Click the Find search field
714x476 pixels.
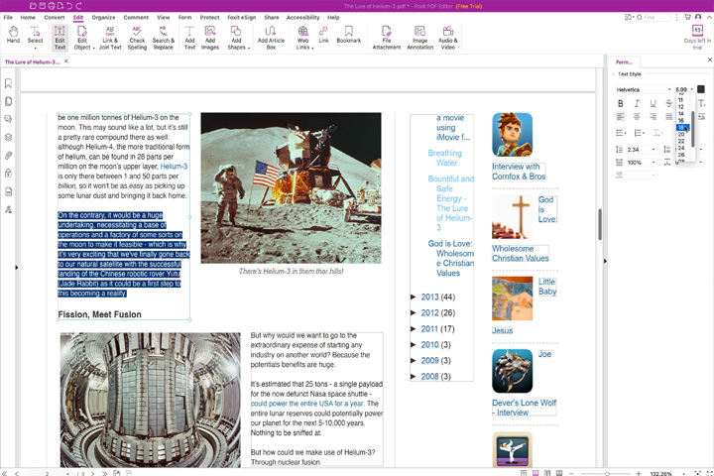(654, 17)
